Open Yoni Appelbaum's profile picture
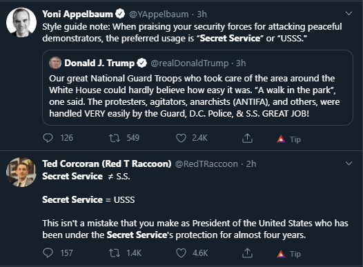 pos(21,22)
